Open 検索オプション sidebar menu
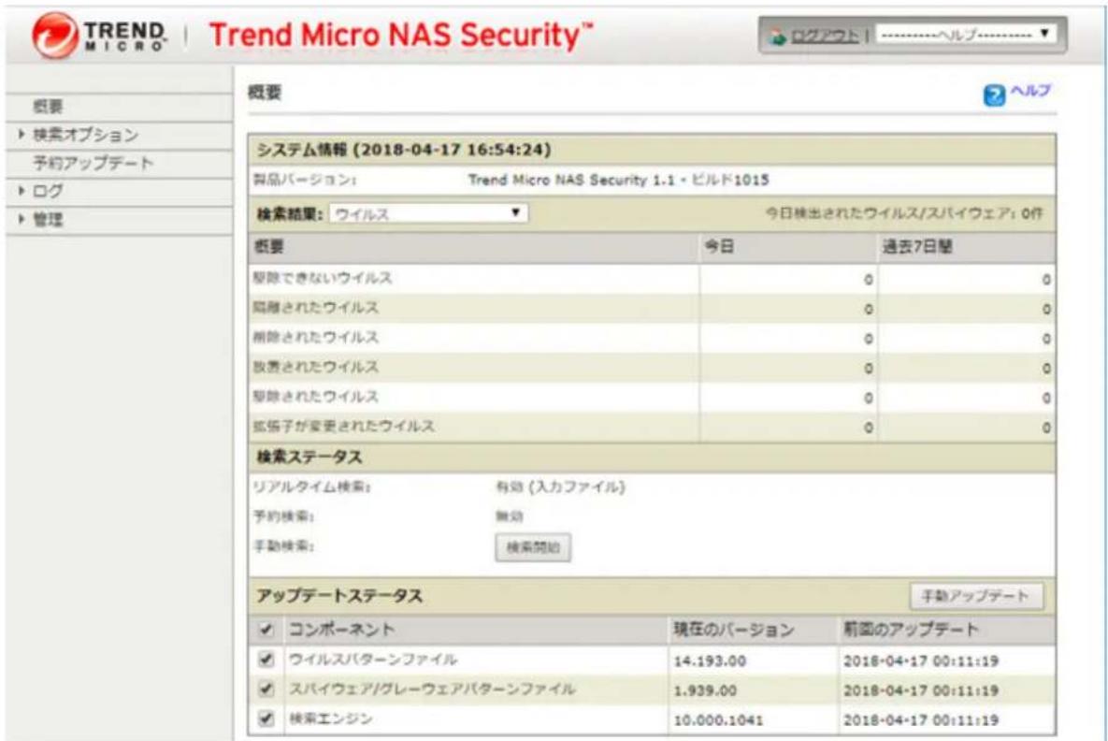1108x741 pixels. 85,135
